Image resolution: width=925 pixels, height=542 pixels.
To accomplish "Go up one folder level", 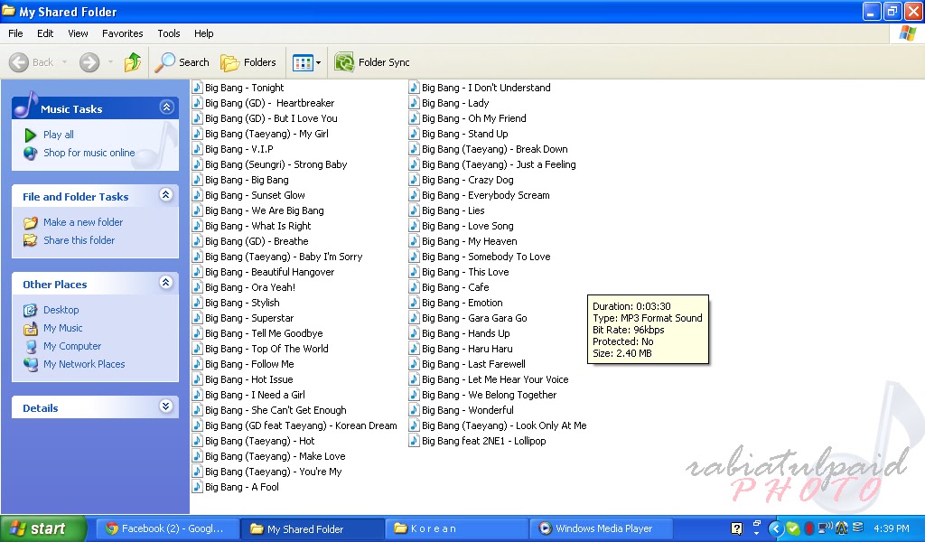I will (133, 62).
